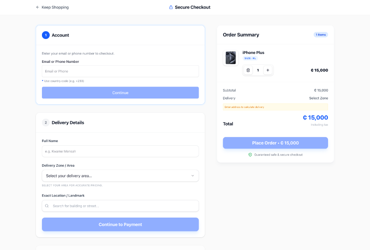Click the step 1 Account number badge
This screenshot has height=250, width=370.
(x=46, y=35)
